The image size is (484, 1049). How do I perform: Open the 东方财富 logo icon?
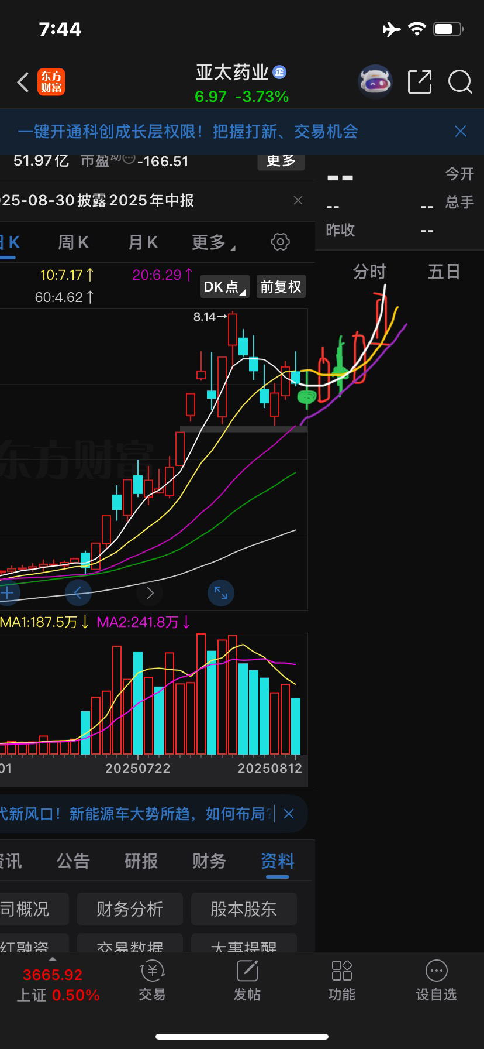51,82
